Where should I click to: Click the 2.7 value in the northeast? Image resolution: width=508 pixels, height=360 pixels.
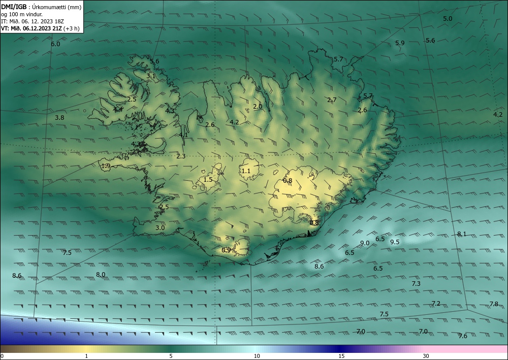332,100
